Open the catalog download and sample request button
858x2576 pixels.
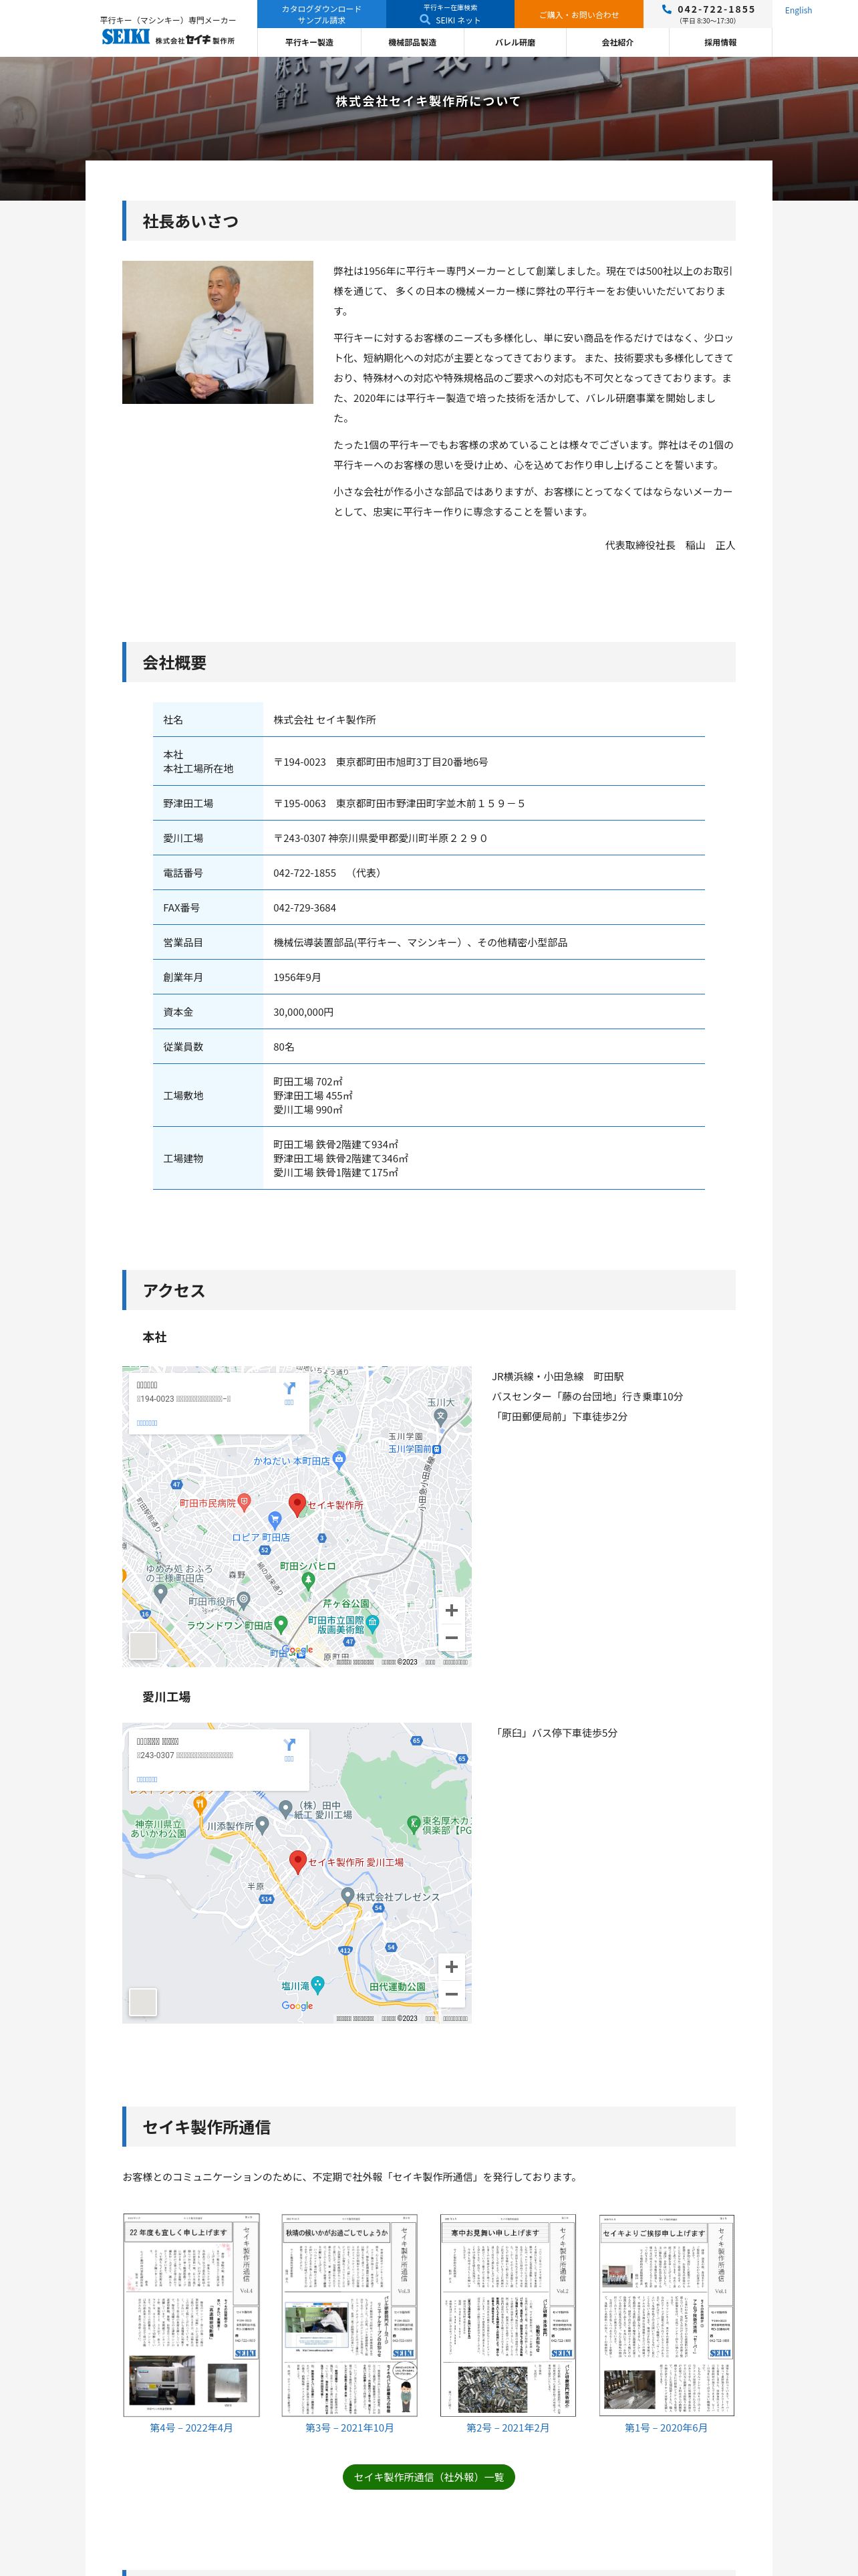tap(321, 14)
